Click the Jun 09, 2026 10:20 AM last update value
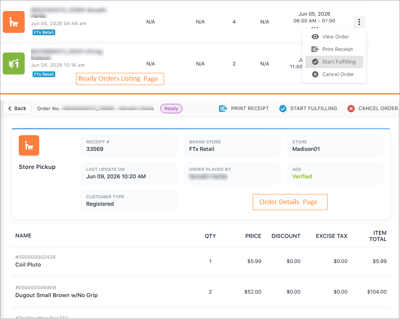 116,176
